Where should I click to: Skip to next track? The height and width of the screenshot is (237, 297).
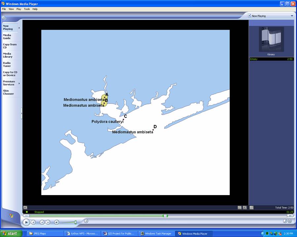48,222
